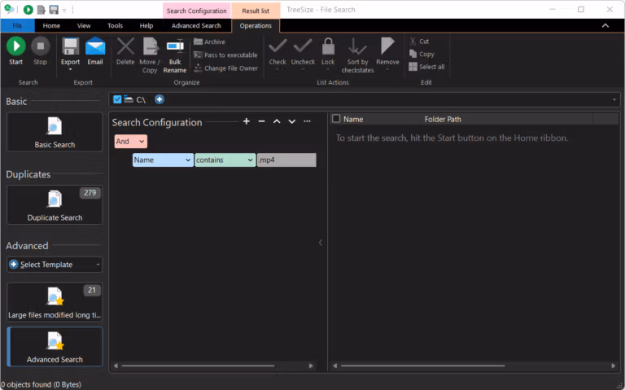Expand the contains condition dropdown
This screenshot has height=390, width=625.
225,160
